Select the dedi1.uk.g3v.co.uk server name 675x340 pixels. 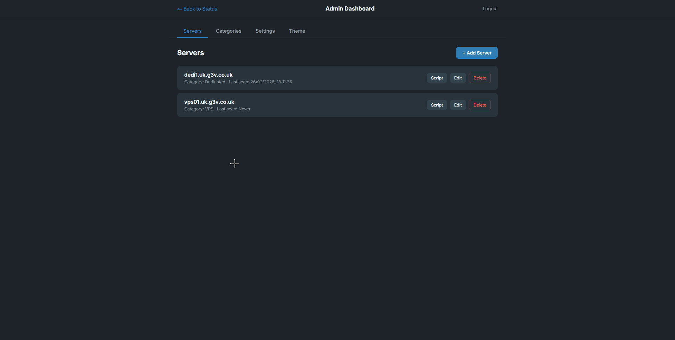coord(208,75)
